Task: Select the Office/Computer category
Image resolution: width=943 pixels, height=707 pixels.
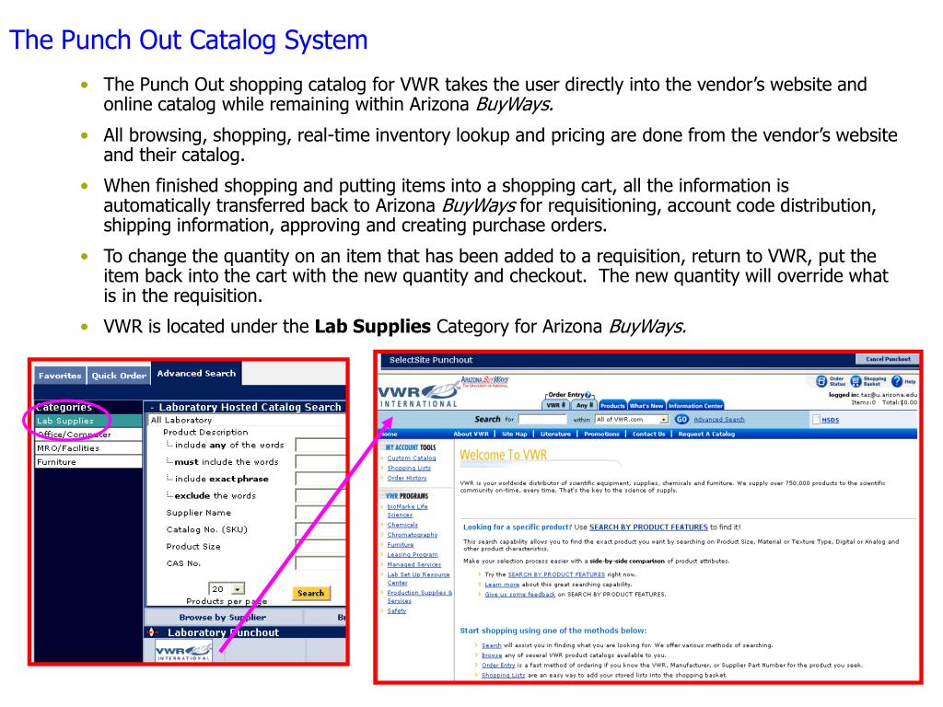Action: point(87,435)
